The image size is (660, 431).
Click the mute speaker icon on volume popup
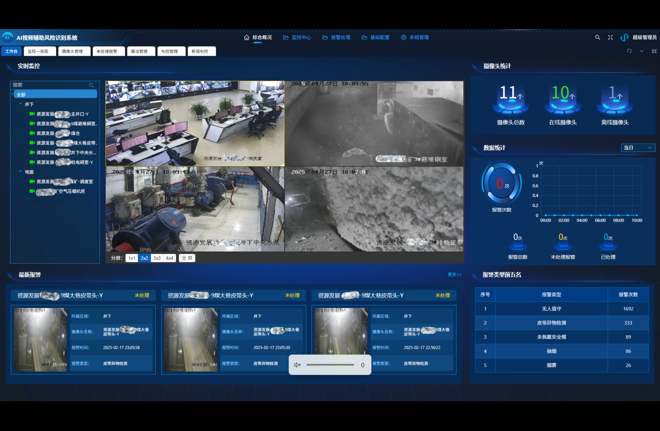(297, 365)
